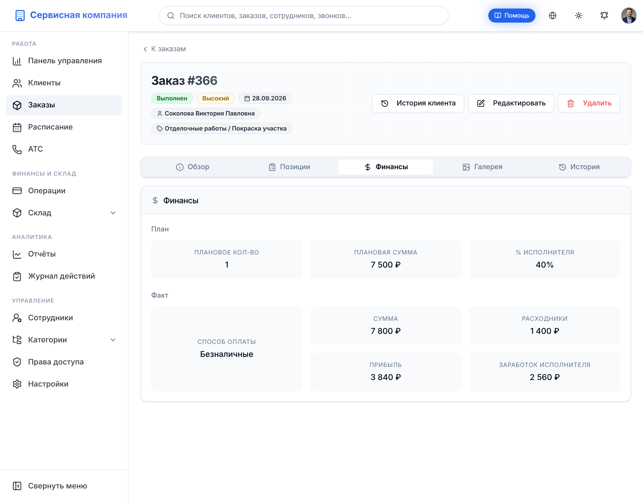
Task: Click the red Удалить button
Action: click(x=589, y=103)
